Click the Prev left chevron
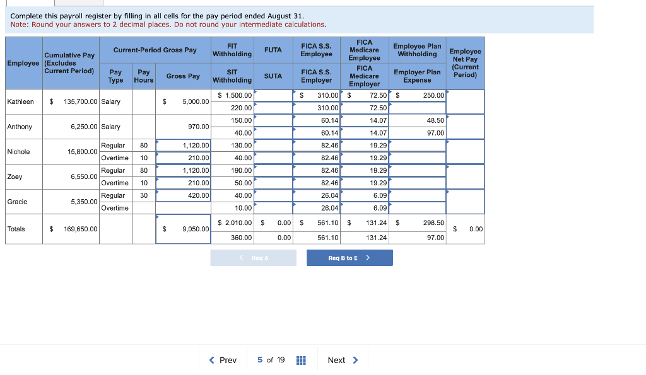646x375 pixels. (212, 360)
